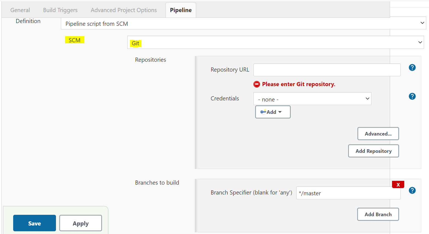The image size is (429, 234).
Task: Click the key icon on Add credentials button
Action: click(x=263, y=112)
